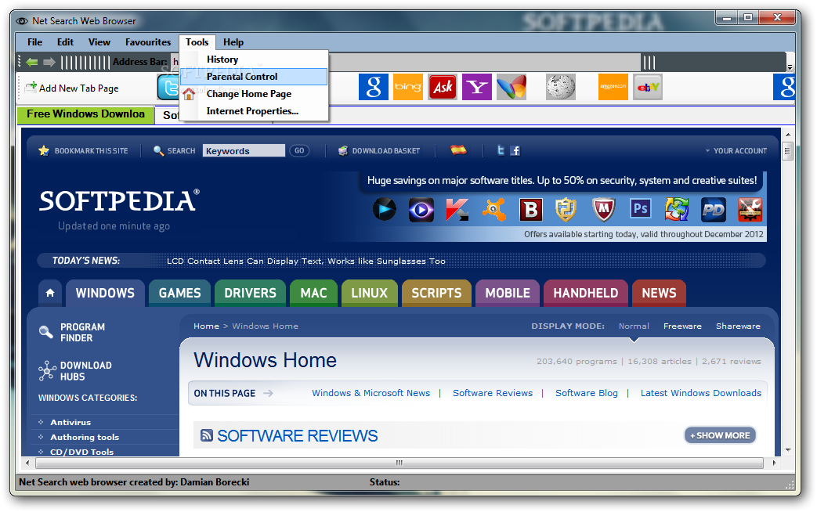The height and width of the screenshot is (512, 817).
Task: Click the Keywords search field
Action: pyautogui.click(x=244, y=150)
